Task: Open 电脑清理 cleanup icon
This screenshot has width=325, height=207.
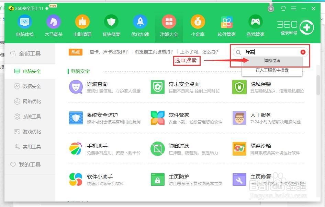Action: (x=82, y=22)
